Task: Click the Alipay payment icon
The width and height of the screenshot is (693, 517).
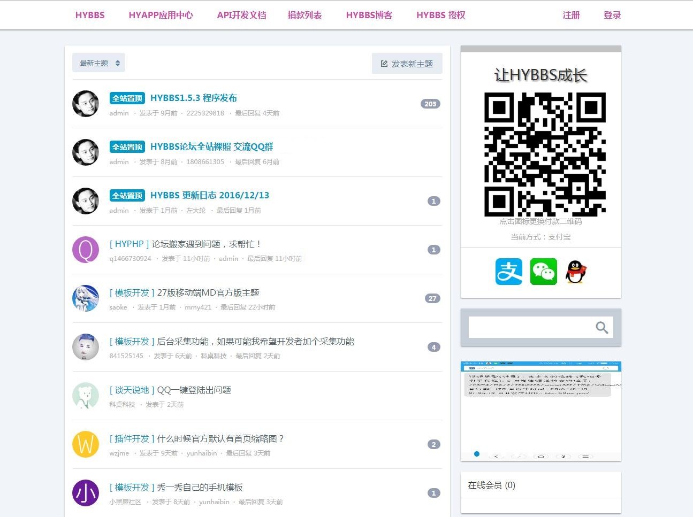Action: pyautogui.click(x=509, y=272)
